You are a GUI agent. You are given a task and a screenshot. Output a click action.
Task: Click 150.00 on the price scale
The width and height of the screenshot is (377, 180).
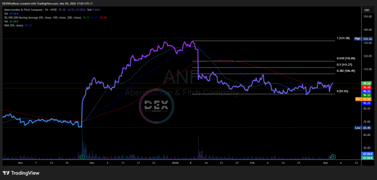pyautogui.click(x=368, y=16)
